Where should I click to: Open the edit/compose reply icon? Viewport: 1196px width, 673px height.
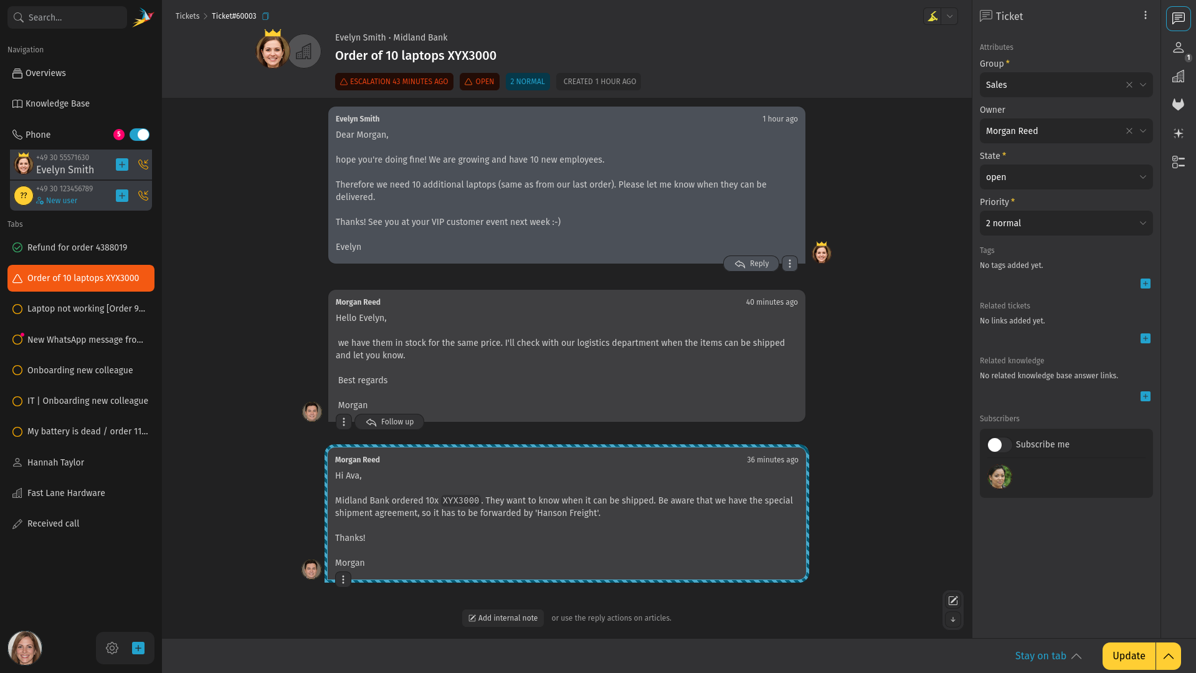[x=952, y=601]
